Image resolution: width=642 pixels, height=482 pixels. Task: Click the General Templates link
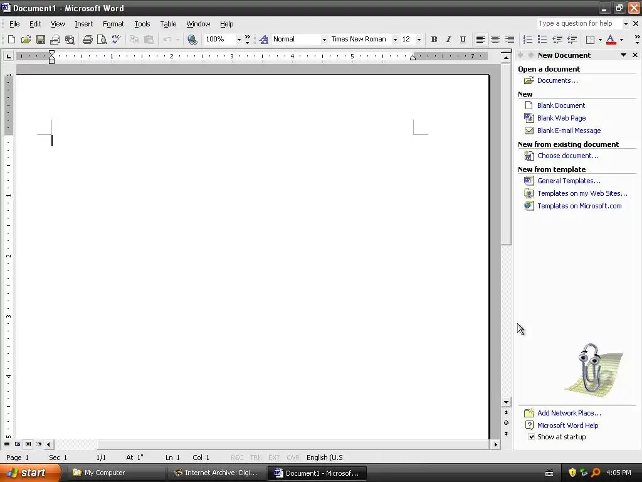click(569, 181)
